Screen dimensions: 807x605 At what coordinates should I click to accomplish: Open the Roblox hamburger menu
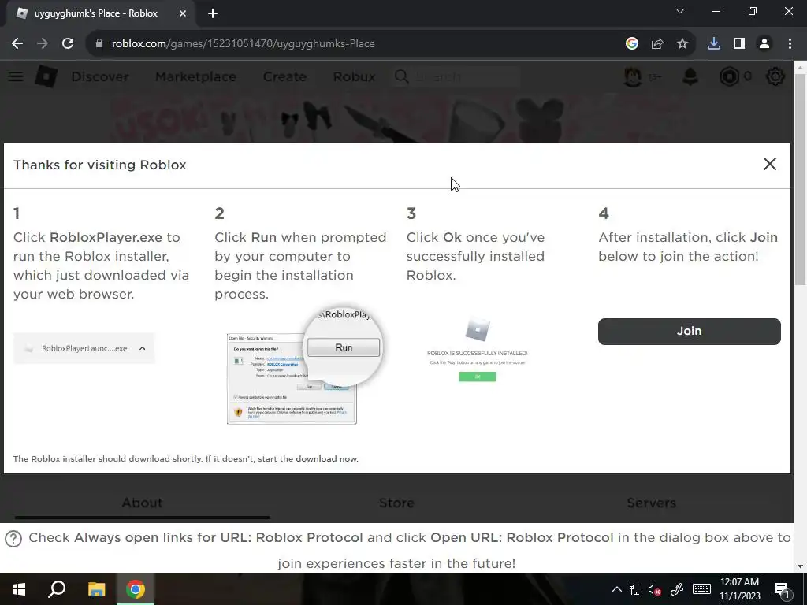click(x=16, y=76)
